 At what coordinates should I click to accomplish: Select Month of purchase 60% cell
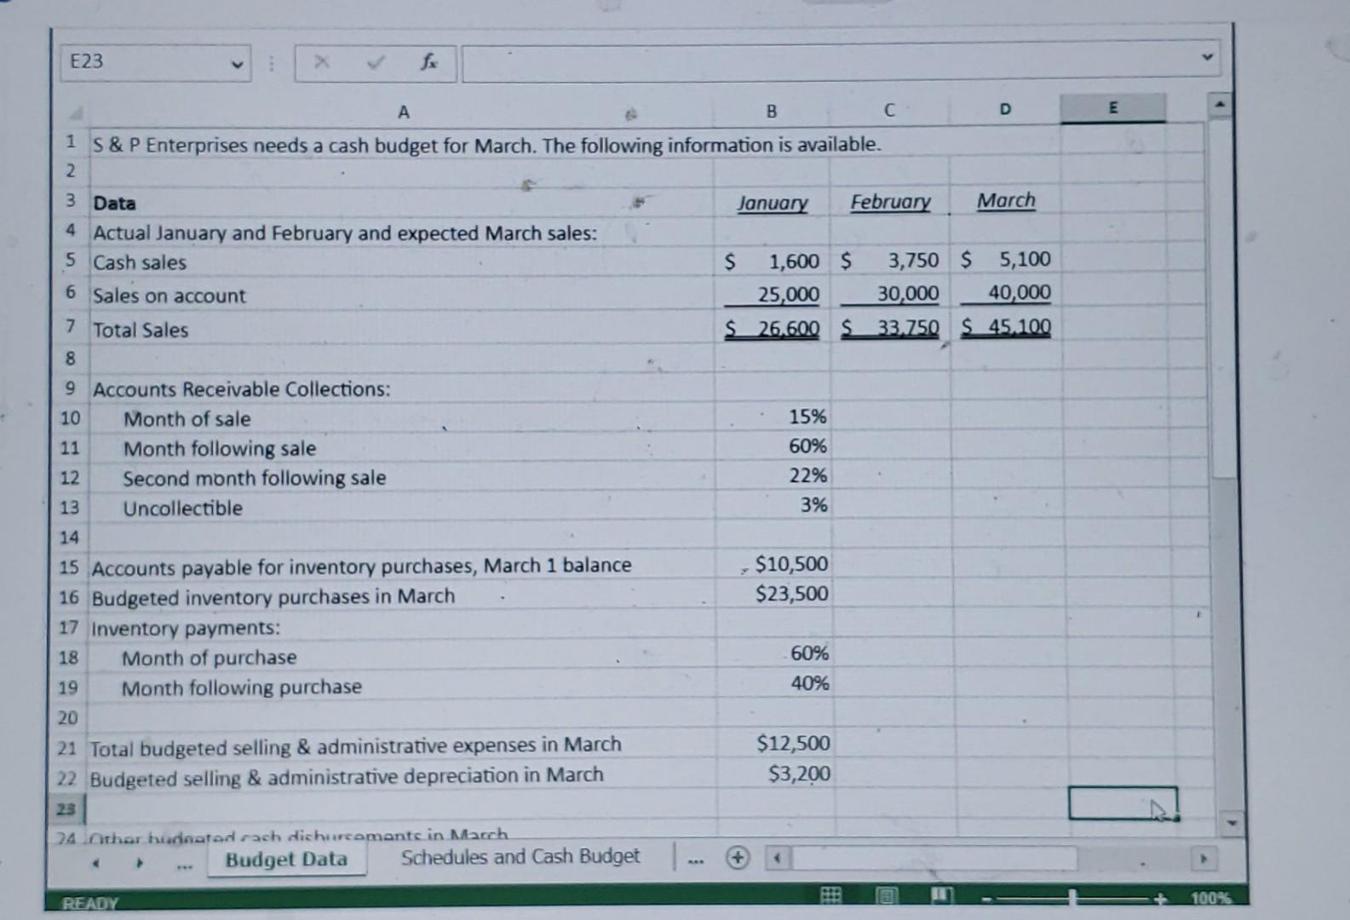click(x=775, y=653)
